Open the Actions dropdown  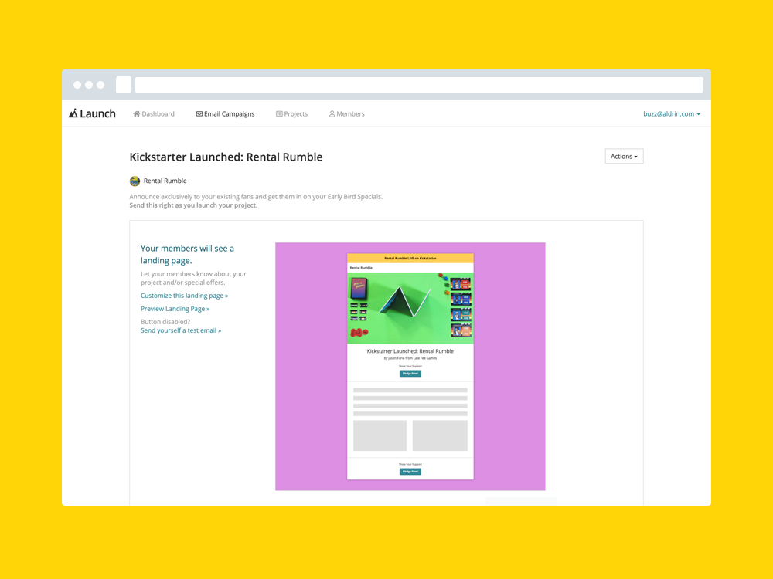(624, 156)
